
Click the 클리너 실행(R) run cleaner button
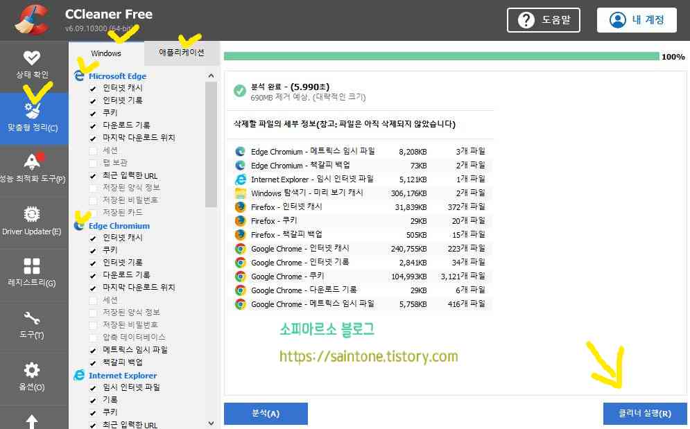point(645,414)
